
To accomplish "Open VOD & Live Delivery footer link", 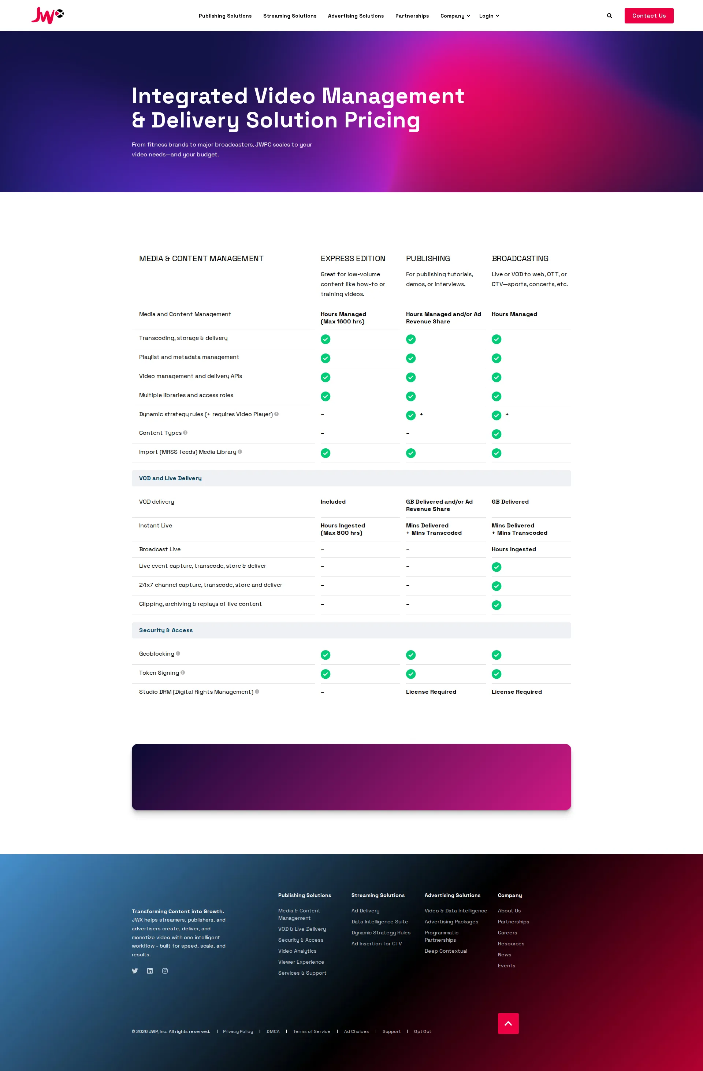I will coord(302,929).
